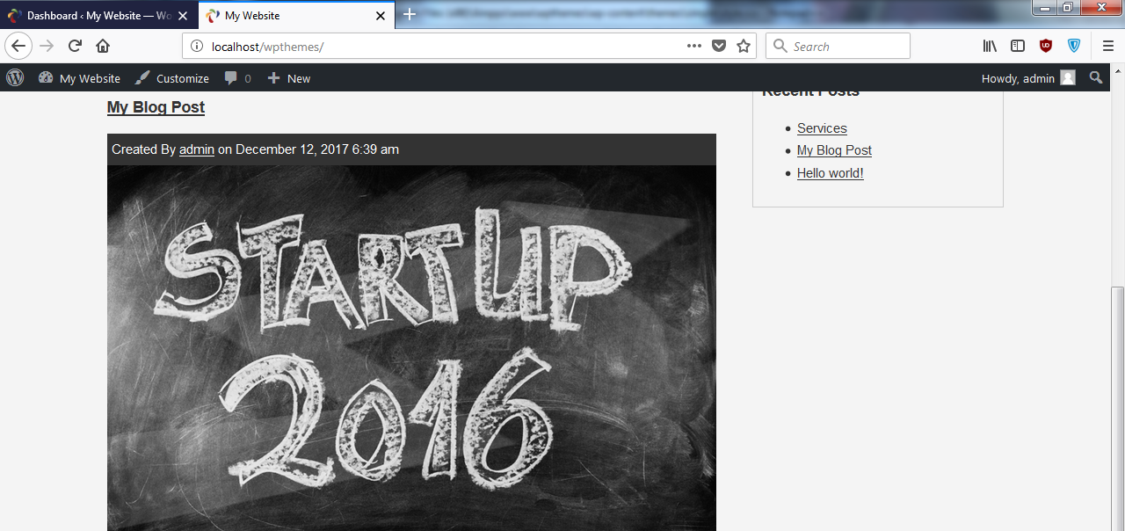Open the admin author link
1125x531 pixels.
197,149
